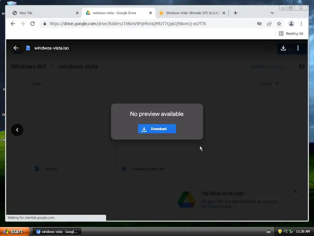Click the windwos-vista.iso file icon in header
This screenshot has height=236, width=314.
coord(28,48)
